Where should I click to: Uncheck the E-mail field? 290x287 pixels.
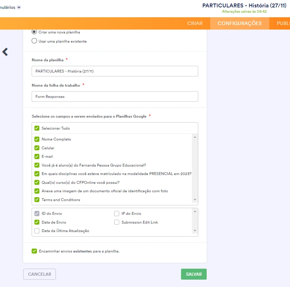(x=37, y=157)
